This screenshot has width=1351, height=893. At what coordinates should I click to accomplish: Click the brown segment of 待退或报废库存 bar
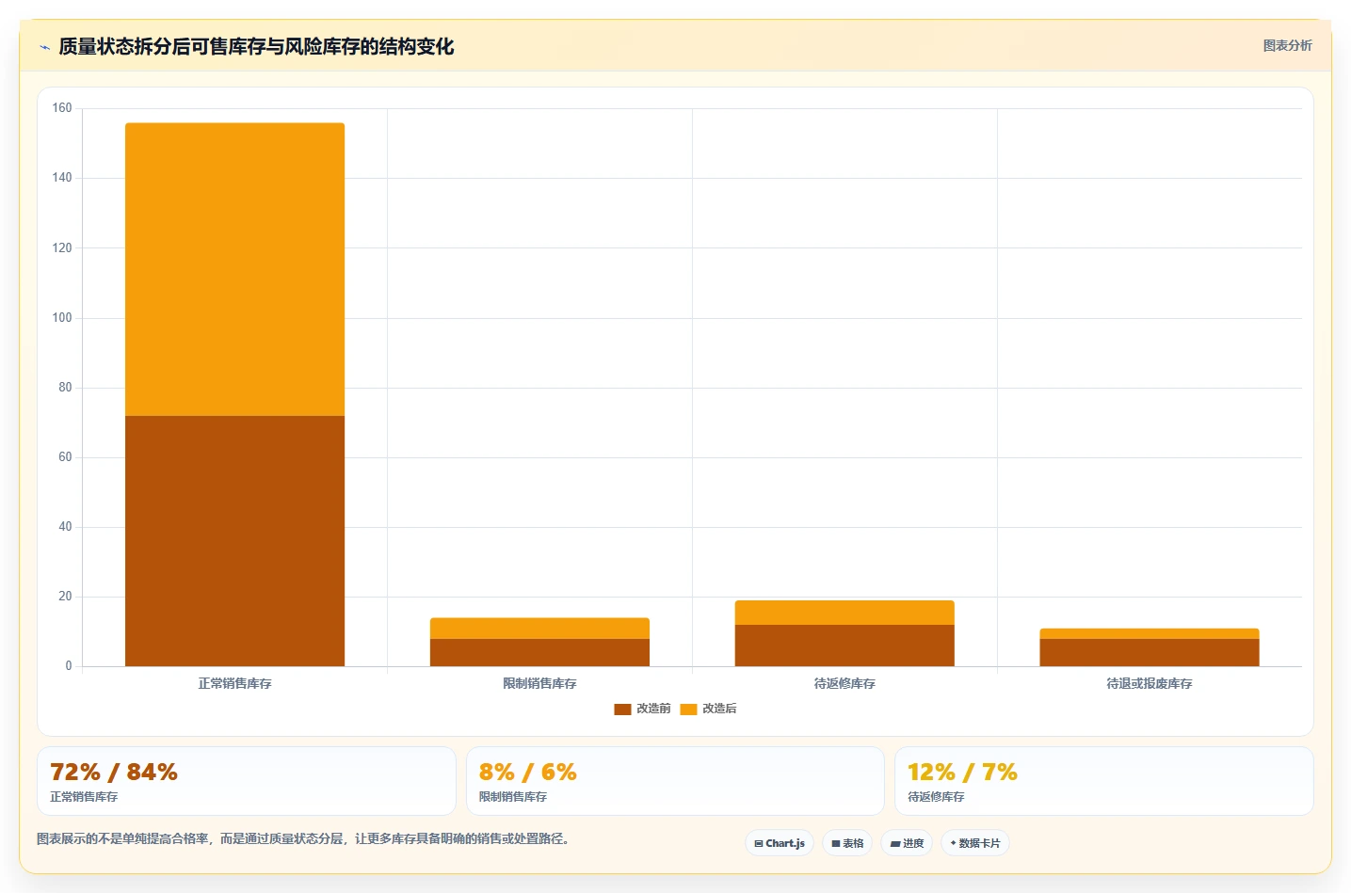coord(1150,653)
